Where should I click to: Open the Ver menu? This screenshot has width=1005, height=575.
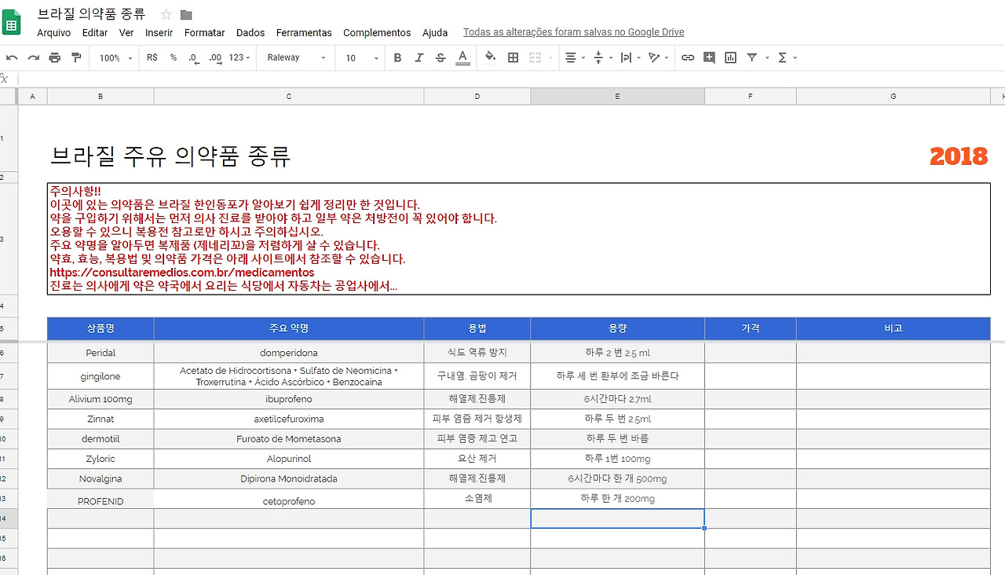126,32
